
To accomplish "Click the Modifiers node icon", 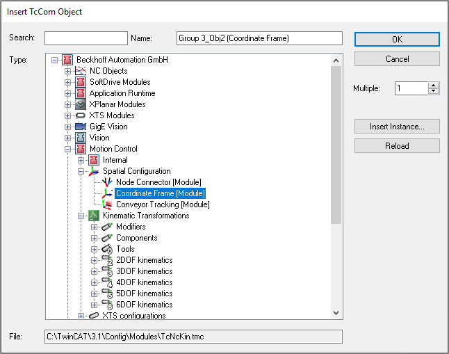I will click(107, 227).
